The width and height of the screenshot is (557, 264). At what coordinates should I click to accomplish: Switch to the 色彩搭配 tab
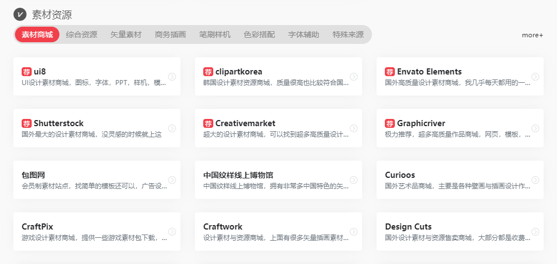coord(259,34)
